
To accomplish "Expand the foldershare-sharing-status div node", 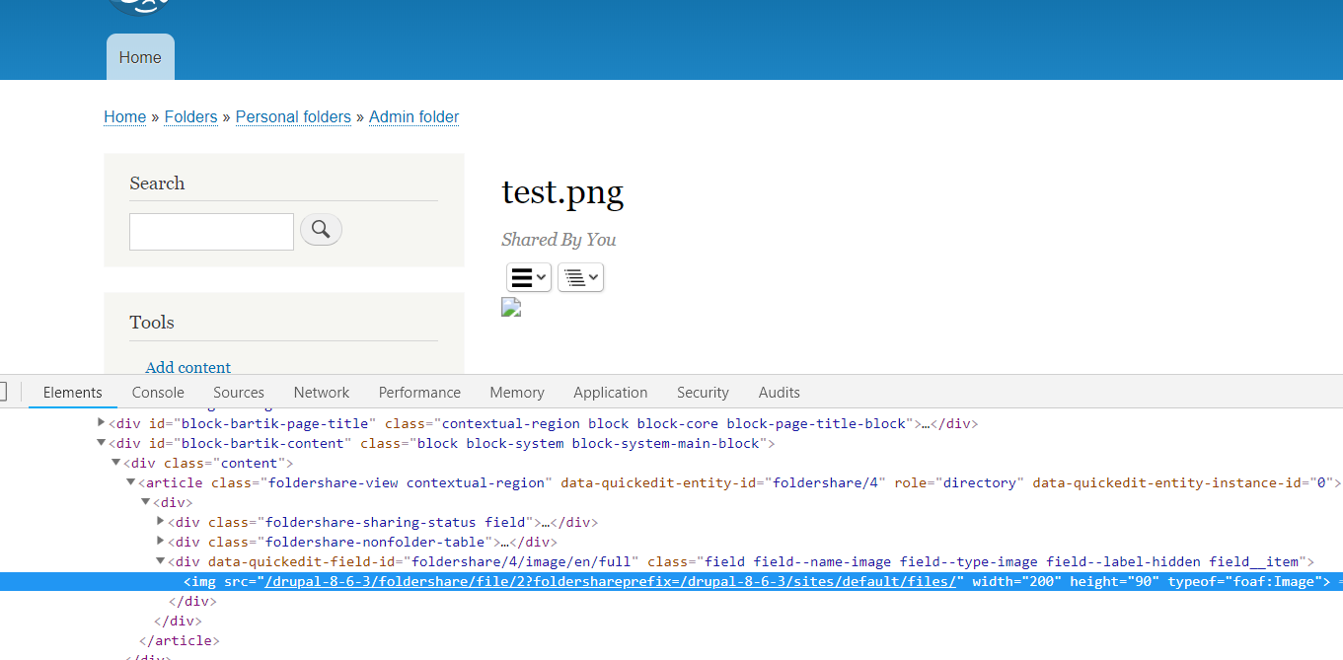I will [x=160, y=522].
